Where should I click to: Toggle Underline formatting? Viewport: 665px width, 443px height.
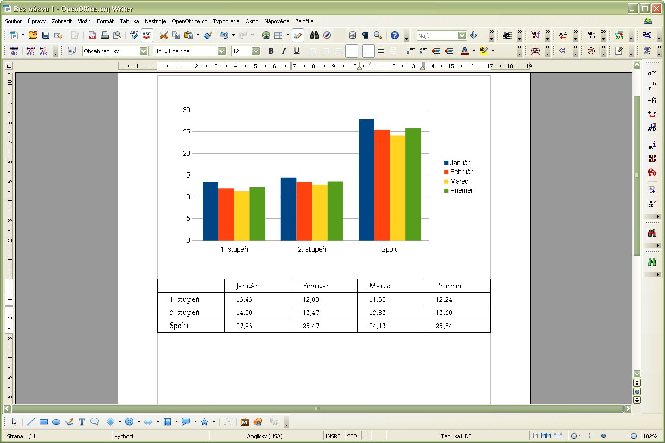point(297,51)
